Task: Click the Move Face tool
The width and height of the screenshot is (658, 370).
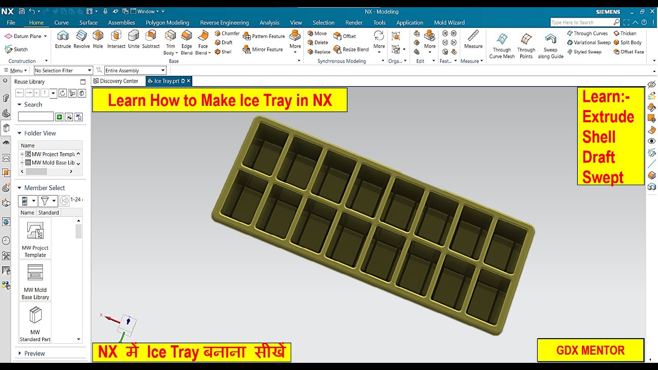Action: click(317, 33)
